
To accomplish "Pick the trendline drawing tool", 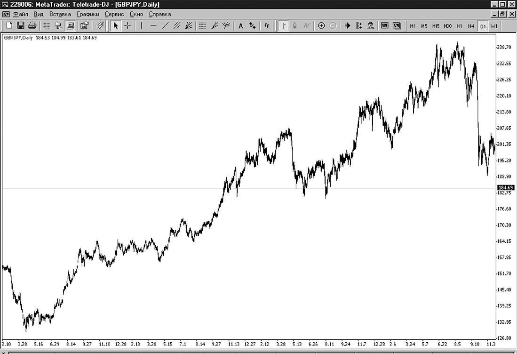I will [165, 26].
